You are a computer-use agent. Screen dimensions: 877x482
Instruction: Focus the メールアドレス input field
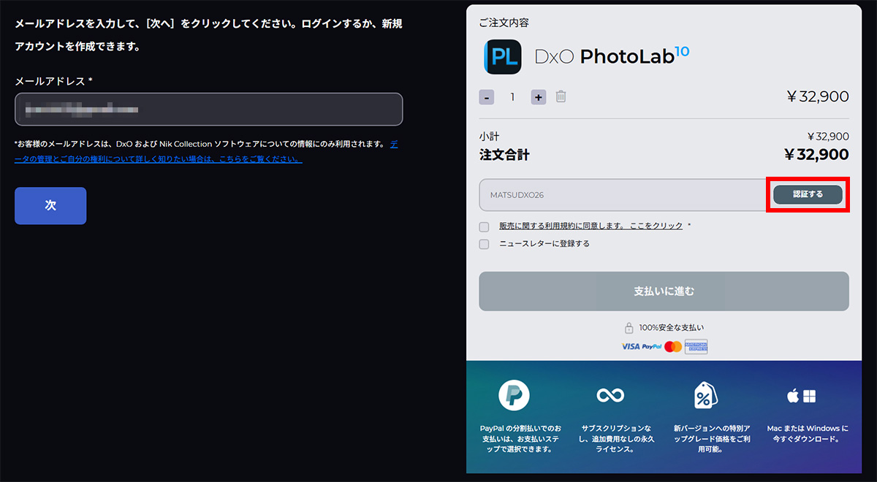[208, 110]
